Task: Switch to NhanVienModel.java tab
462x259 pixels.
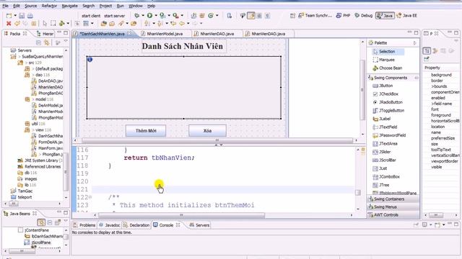Action: coord(165,34)
